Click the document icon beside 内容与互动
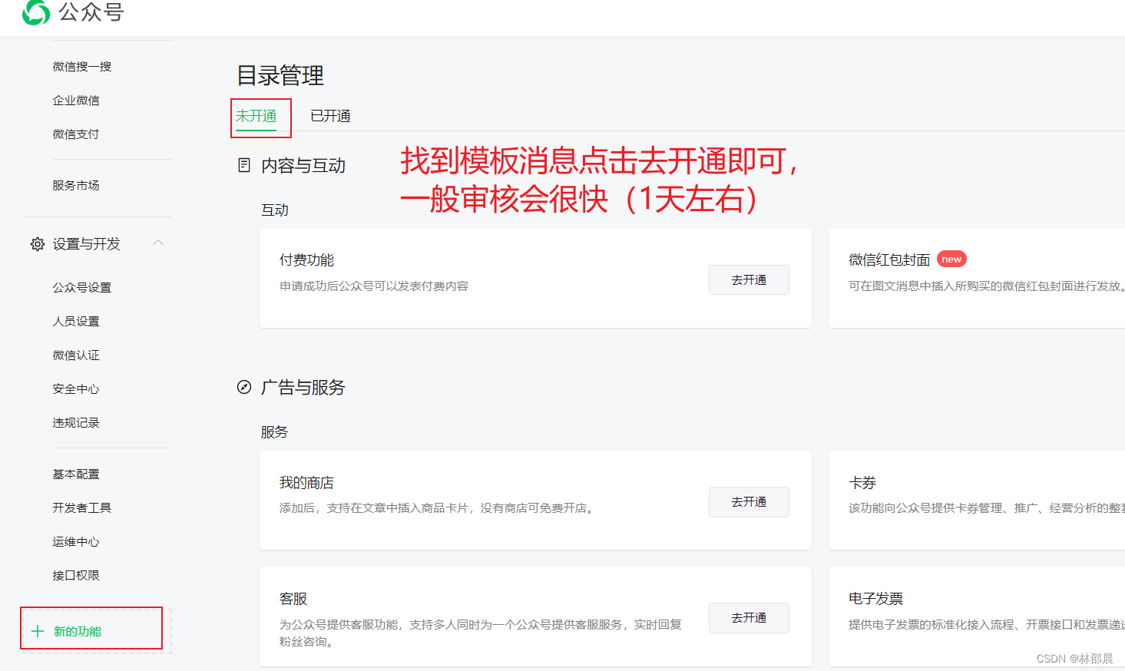The height and width of the screenshot is (671, 1125). point(244,165)
